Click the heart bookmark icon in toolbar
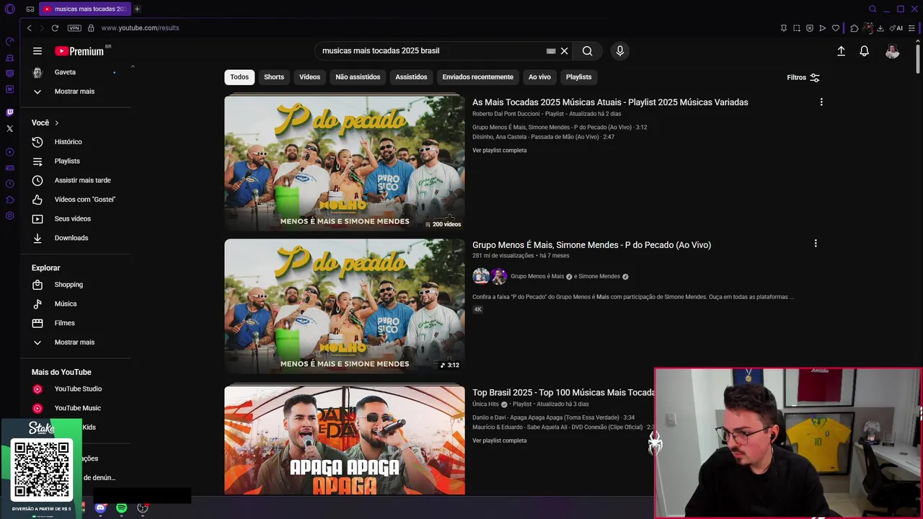This screenshot has height=519, width=923. (836, 28)
